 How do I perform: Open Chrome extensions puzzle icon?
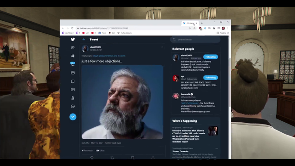click(x=214, y=28)
